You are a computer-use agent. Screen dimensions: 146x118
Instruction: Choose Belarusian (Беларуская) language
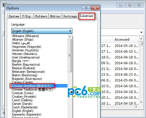(40, 72)
